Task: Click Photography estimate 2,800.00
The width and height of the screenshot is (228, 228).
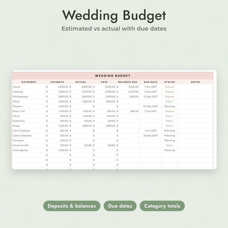Action: 57,96
